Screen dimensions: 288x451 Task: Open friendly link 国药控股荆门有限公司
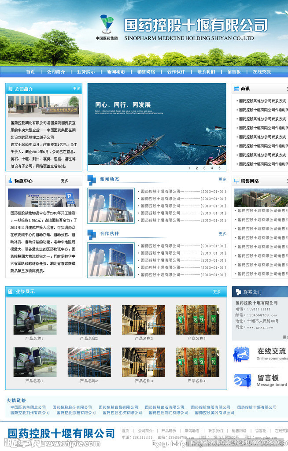point(169,413)
